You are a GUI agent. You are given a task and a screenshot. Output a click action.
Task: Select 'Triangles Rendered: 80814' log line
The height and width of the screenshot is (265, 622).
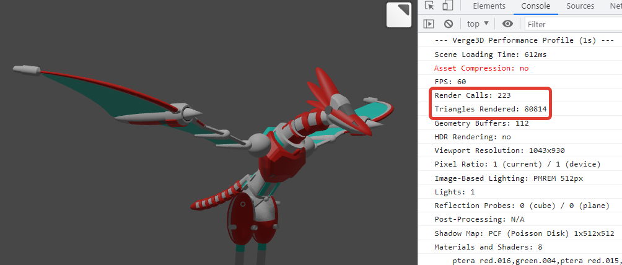click(x=492, y=109)
